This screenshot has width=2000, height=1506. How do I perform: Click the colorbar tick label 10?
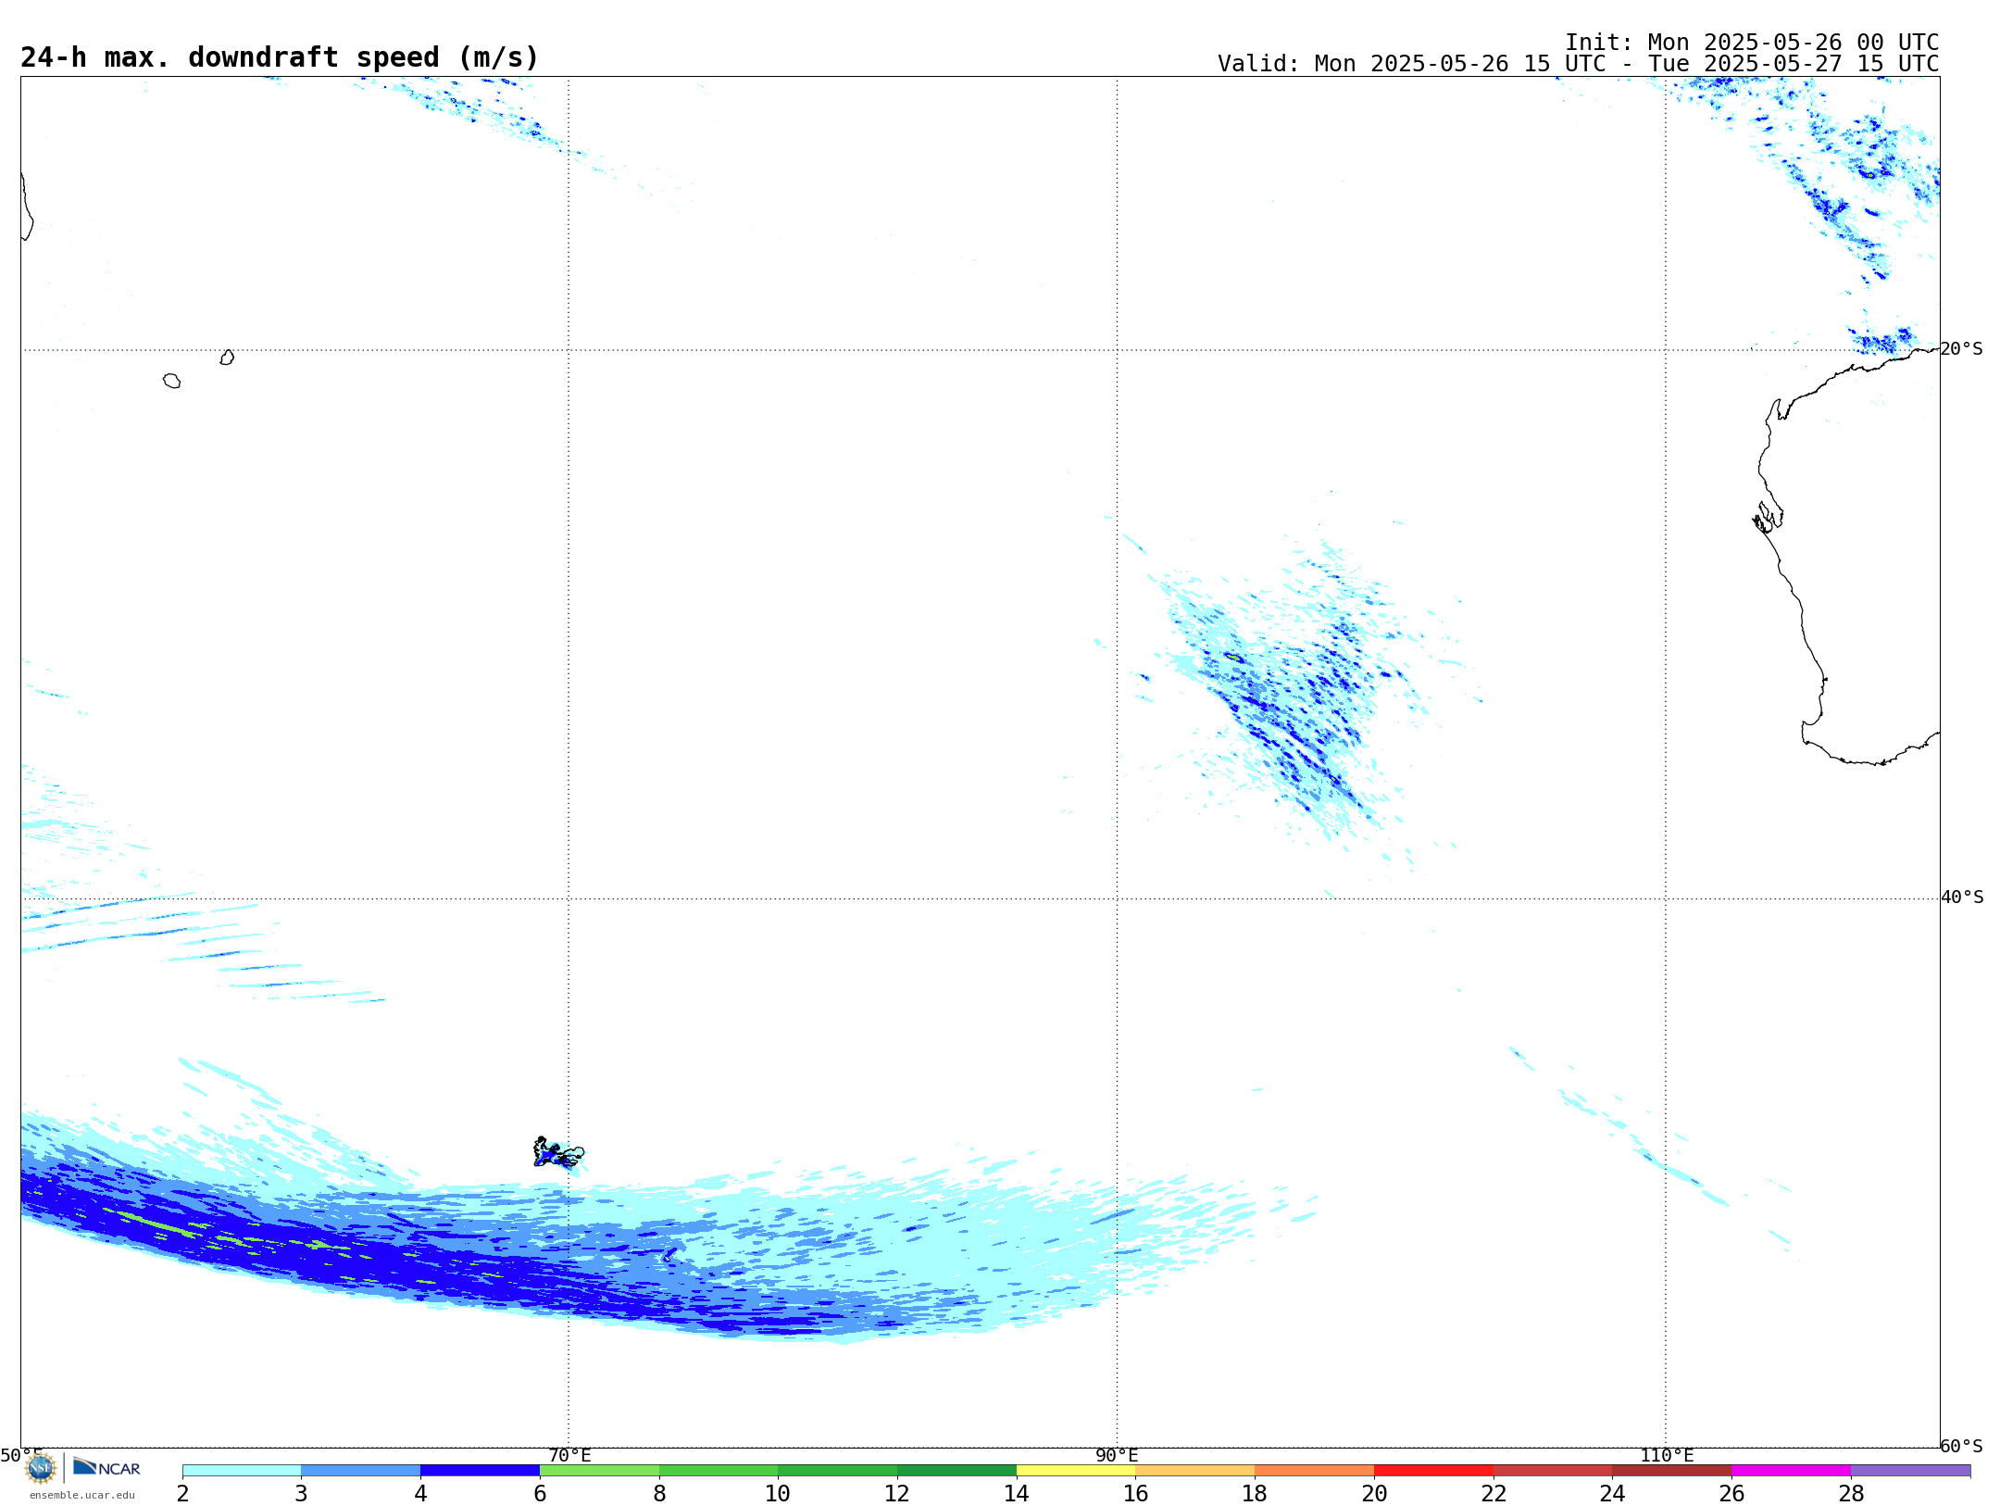[x=778, y=1493]
